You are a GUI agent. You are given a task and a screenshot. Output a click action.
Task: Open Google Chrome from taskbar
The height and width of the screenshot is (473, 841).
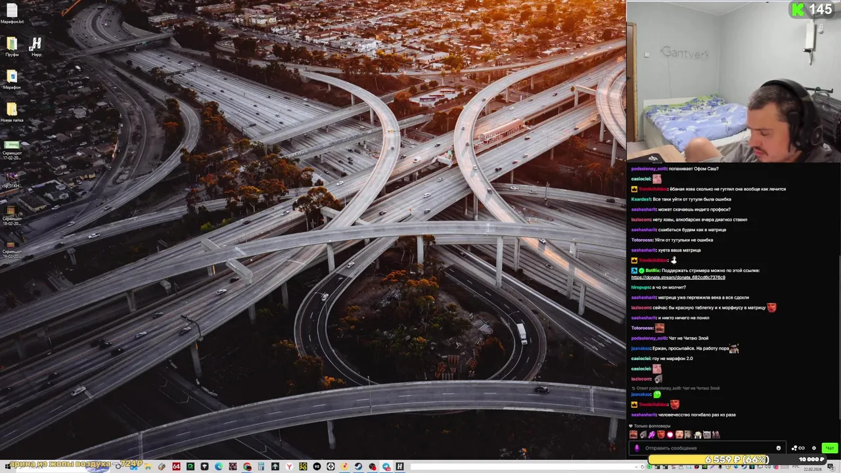[x=247, y=466]
